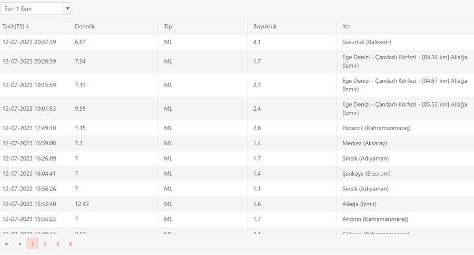Sort by the Yer column header
Image resolution: width=474 pixels, height=255 pixels.
coord(346,27)
